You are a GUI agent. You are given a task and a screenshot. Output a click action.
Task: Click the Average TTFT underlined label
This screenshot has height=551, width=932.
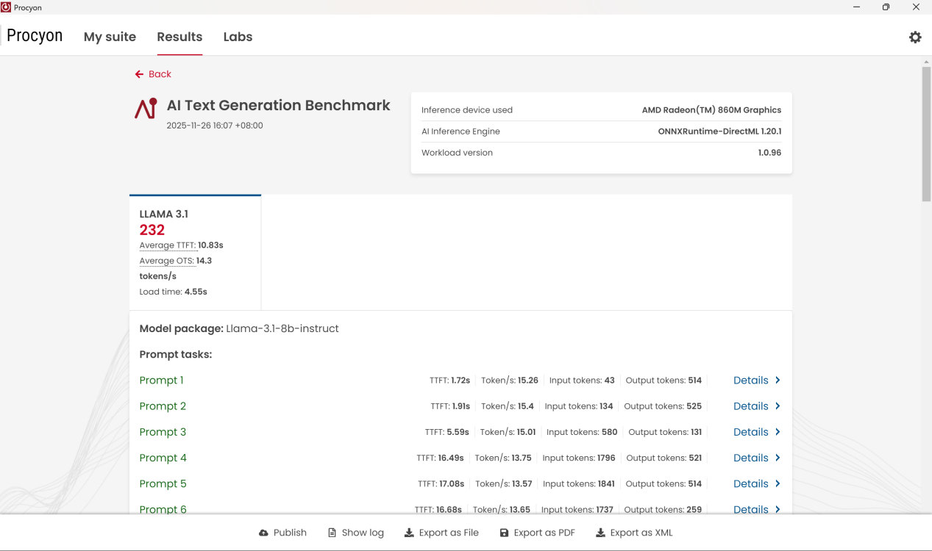tap(167, 245)
